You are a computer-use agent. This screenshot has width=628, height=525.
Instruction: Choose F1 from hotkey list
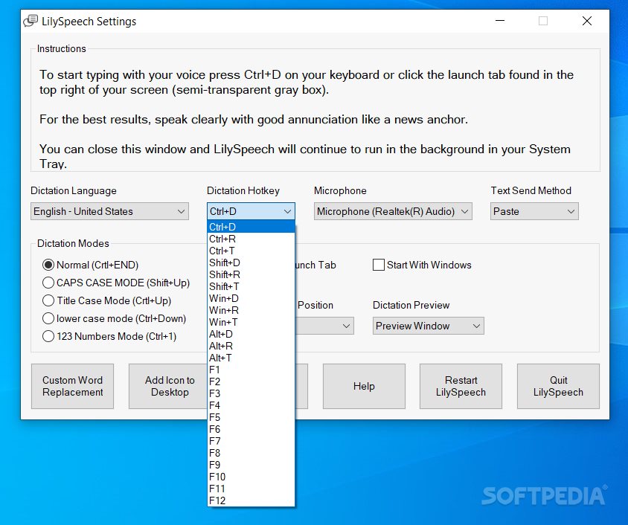coord(251,370)
